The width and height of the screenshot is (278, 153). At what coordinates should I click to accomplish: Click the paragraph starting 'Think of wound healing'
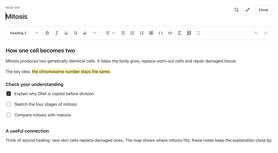pyautogui.click(x=139, y=140)
